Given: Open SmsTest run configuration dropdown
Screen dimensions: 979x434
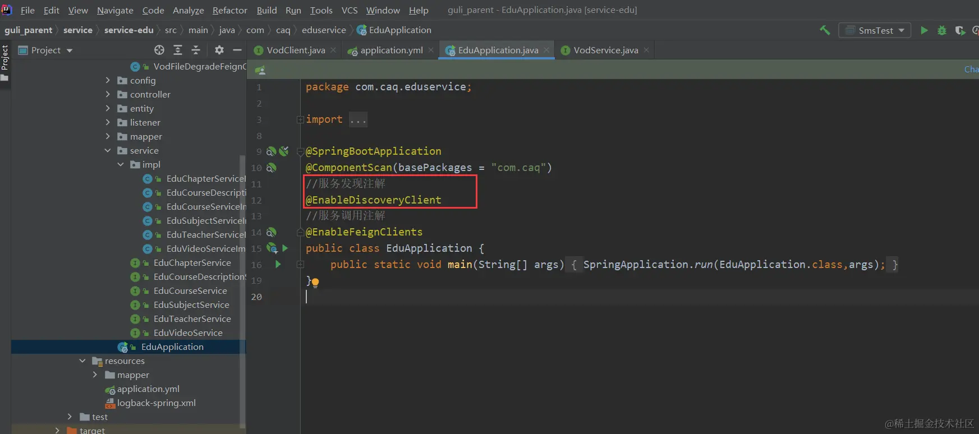Looking at the screenshot, I should [875, 30].
